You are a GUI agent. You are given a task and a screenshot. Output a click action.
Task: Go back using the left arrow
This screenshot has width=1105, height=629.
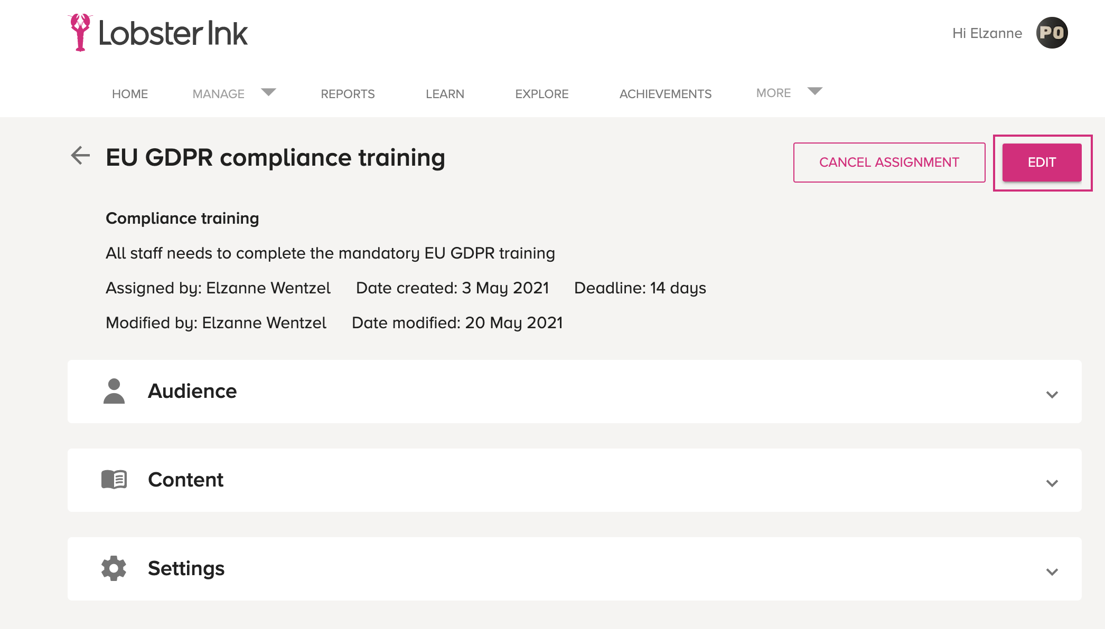tap(80, 156)
